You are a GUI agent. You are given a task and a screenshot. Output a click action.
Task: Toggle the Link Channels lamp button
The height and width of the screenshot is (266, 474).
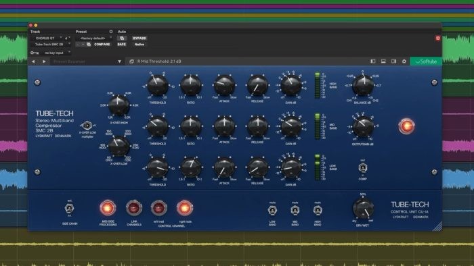click(x=134, y=207)
